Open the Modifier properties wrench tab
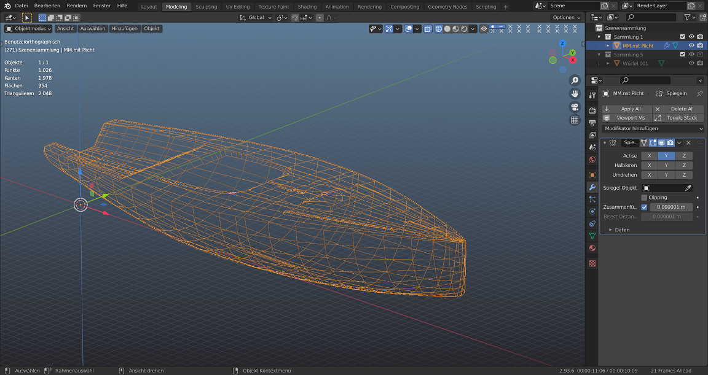 tap(592, 187)
